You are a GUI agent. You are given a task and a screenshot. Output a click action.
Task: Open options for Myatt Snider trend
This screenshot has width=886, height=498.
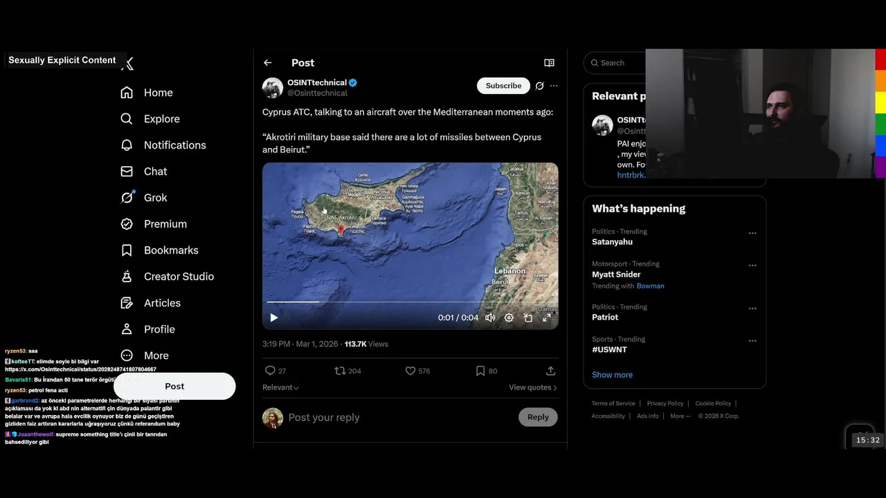[x=752, y=266]
